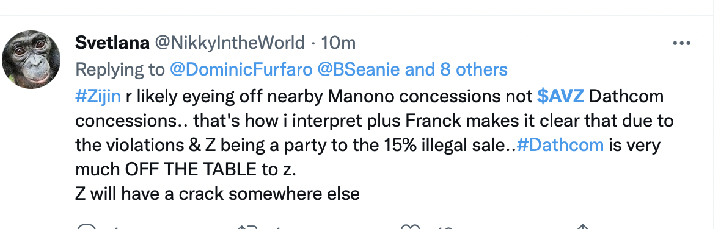Open the Svetlana display name profile link

112,43
